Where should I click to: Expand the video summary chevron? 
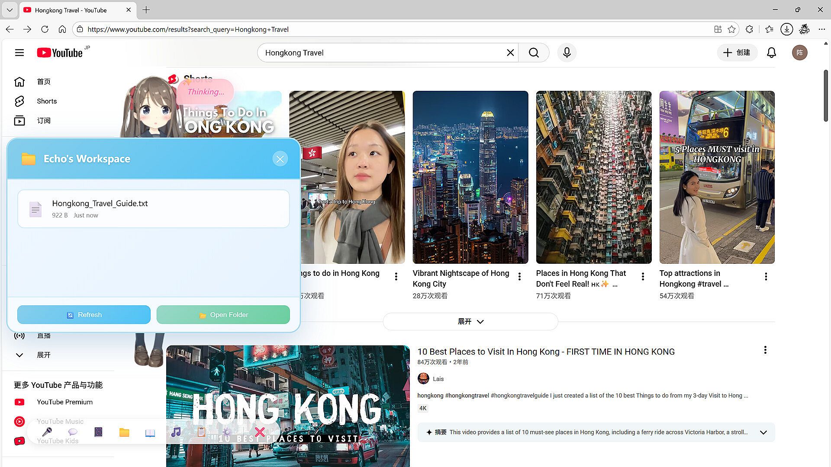click(x=763, y=432)
